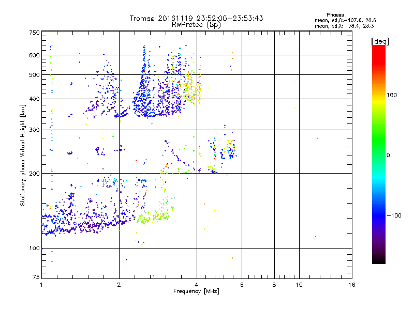Click the y-axis tick label '100'
Viewport: 414px width, 310px height.
[35, 249]
